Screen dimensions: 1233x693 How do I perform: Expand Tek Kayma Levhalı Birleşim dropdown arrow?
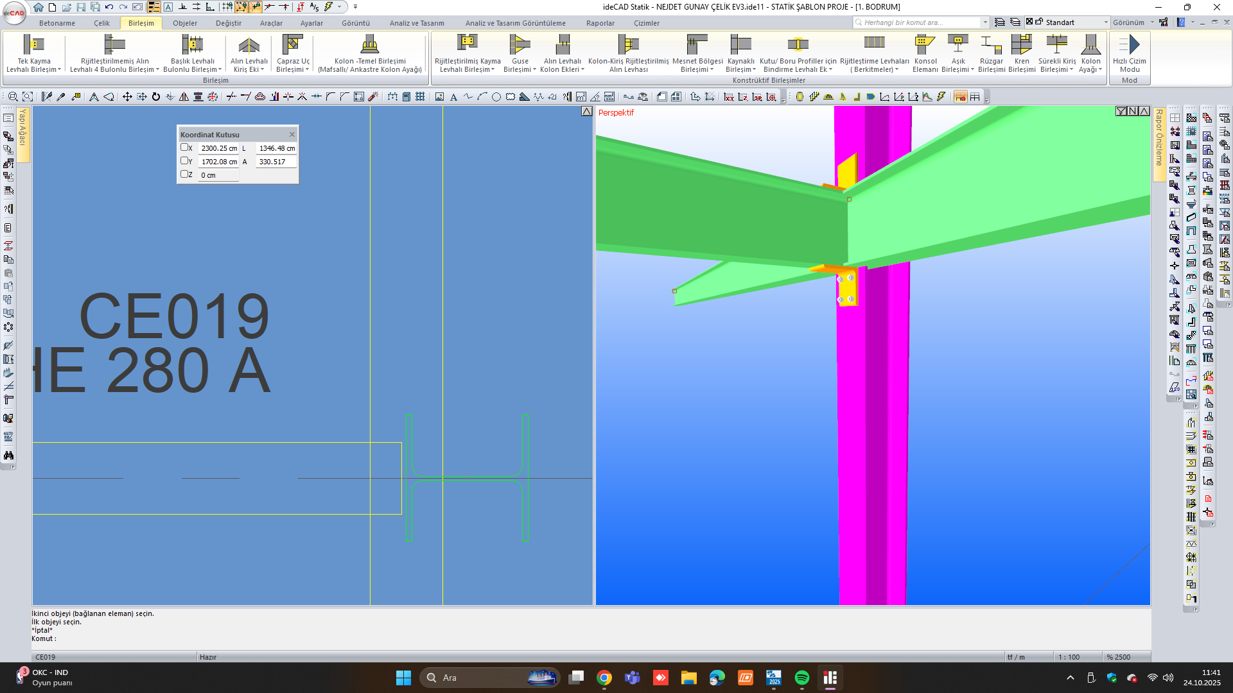[x=60, y=70]
